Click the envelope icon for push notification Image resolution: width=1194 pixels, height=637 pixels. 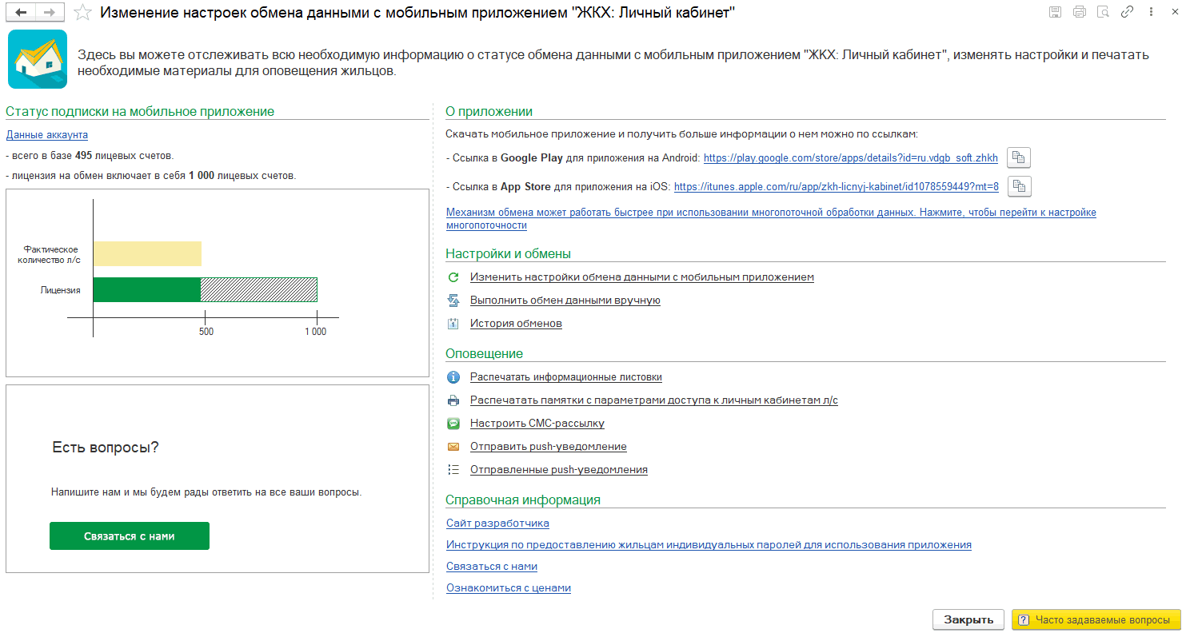(x=453, y=447)
